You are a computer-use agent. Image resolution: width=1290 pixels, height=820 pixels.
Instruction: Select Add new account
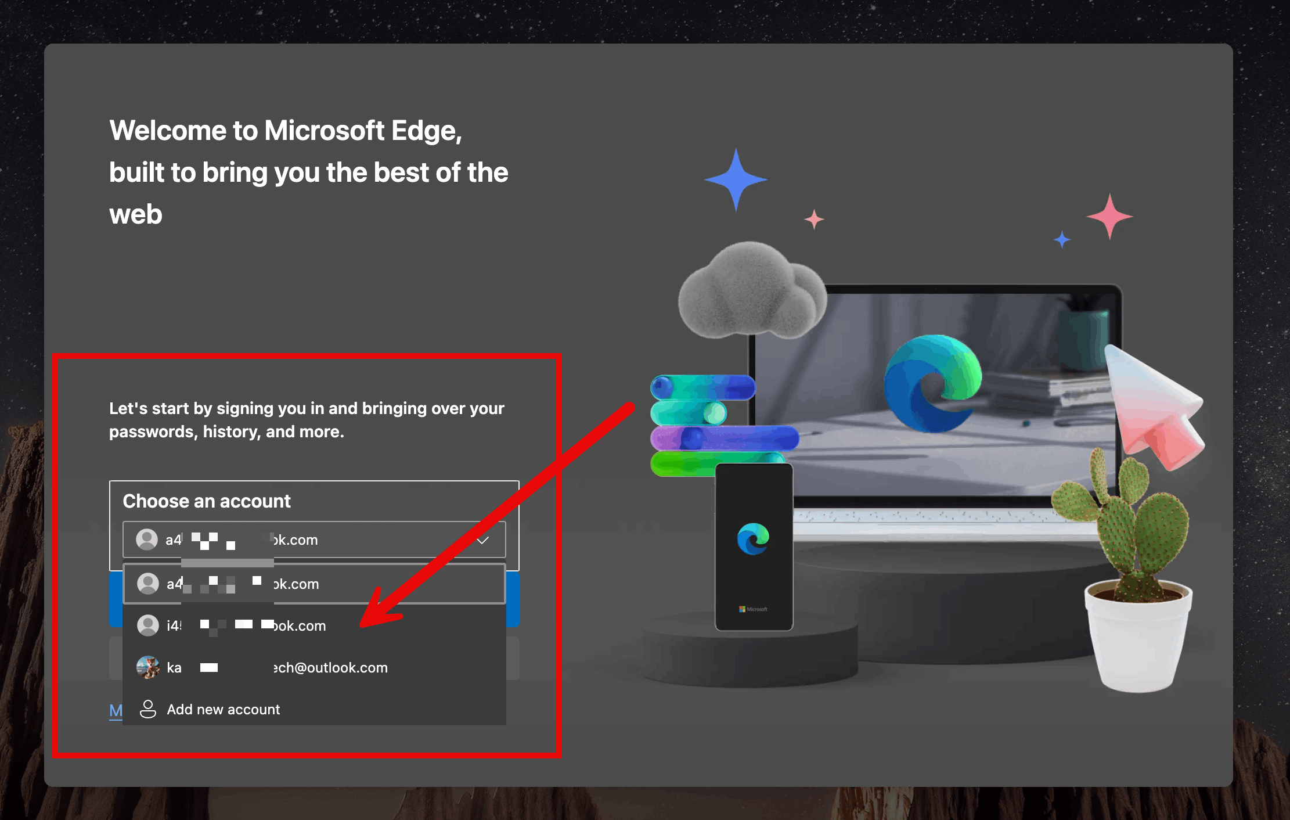pyautogui.click(x=224, y=709)
